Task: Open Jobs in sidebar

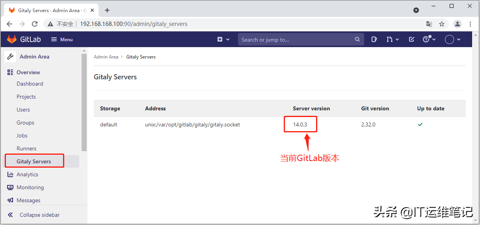Action: [22, 135]
